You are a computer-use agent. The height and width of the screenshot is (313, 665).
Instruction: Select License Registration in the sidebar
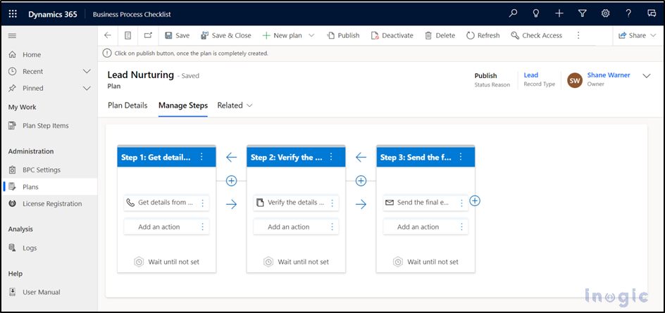pos(51,204)
